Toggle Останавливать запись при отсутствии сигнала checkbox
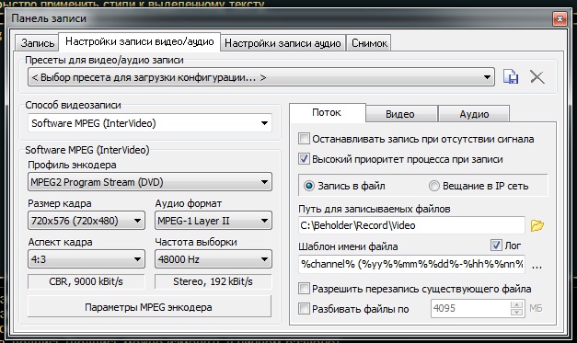Image resolution: width=577 pixels, height=343 pixels. point(304,139)
